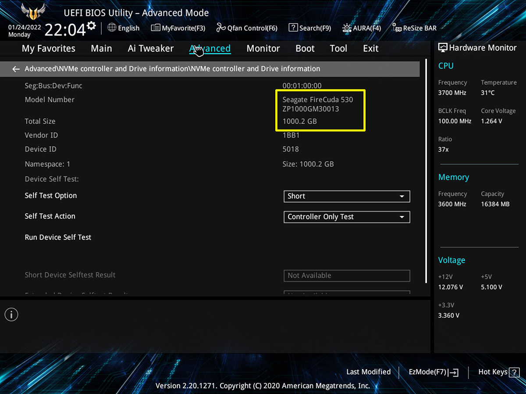Switch to My Favorites tab

tap(49, 49)
